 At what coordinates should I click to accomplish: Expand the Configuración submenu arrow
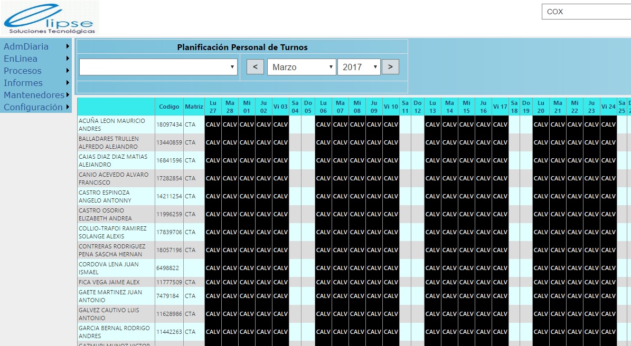[x=68, y=107]
